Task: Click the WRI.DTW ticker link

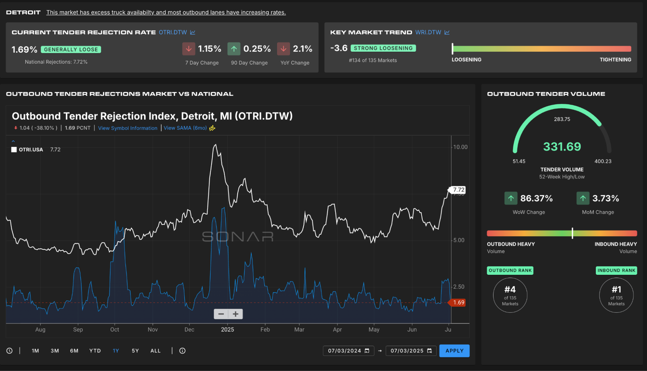Action: (428, 32)
